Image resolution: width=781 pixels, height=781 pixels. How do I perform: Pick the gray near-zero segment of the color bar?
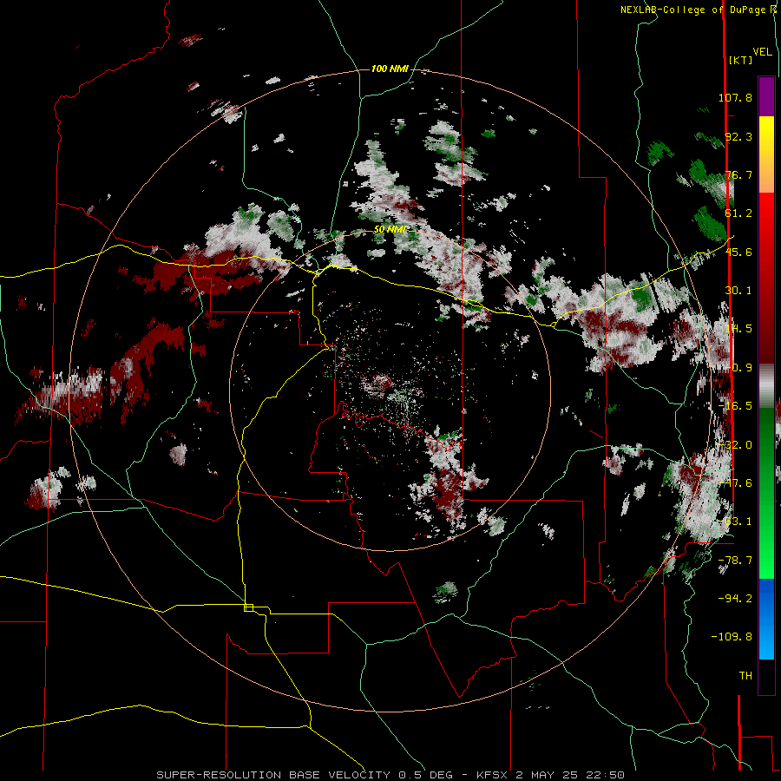coord(766,384)
